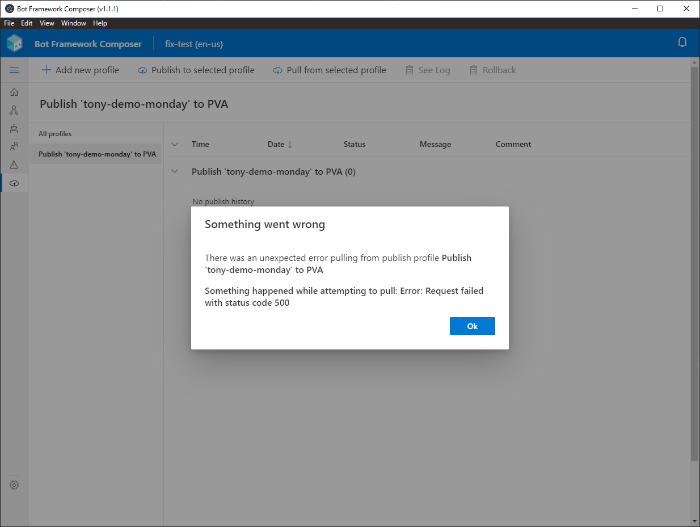Open the Notifications warning sidebar icon
Viewport: 700px width, 527px height.
click(x=14, y=165)
